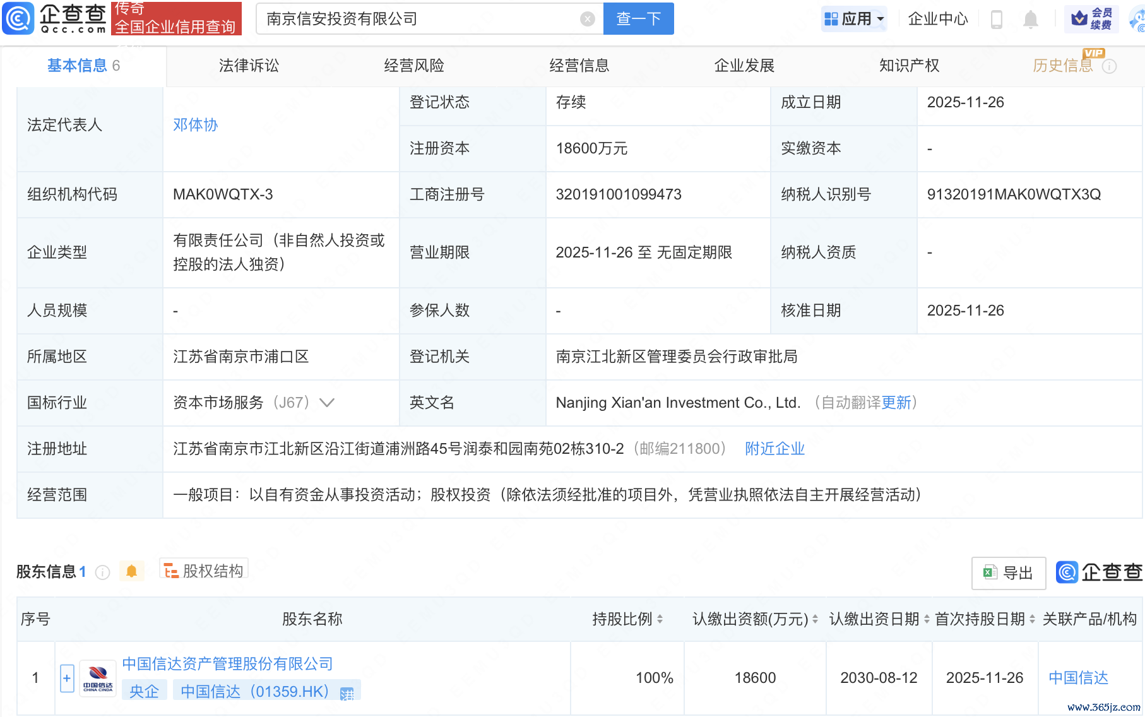
Task: Switch to the 法律诉讼 tab
Action: (249, 66)
